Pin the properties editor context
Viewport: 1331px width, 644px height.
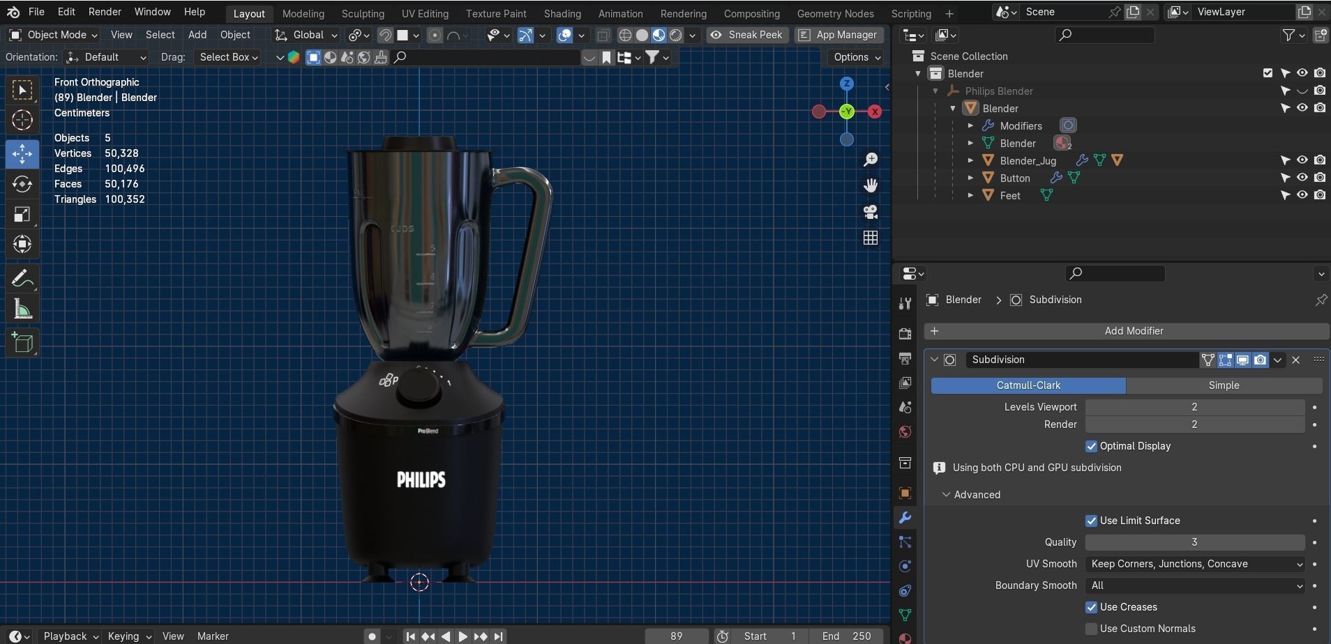(1321, 300)
